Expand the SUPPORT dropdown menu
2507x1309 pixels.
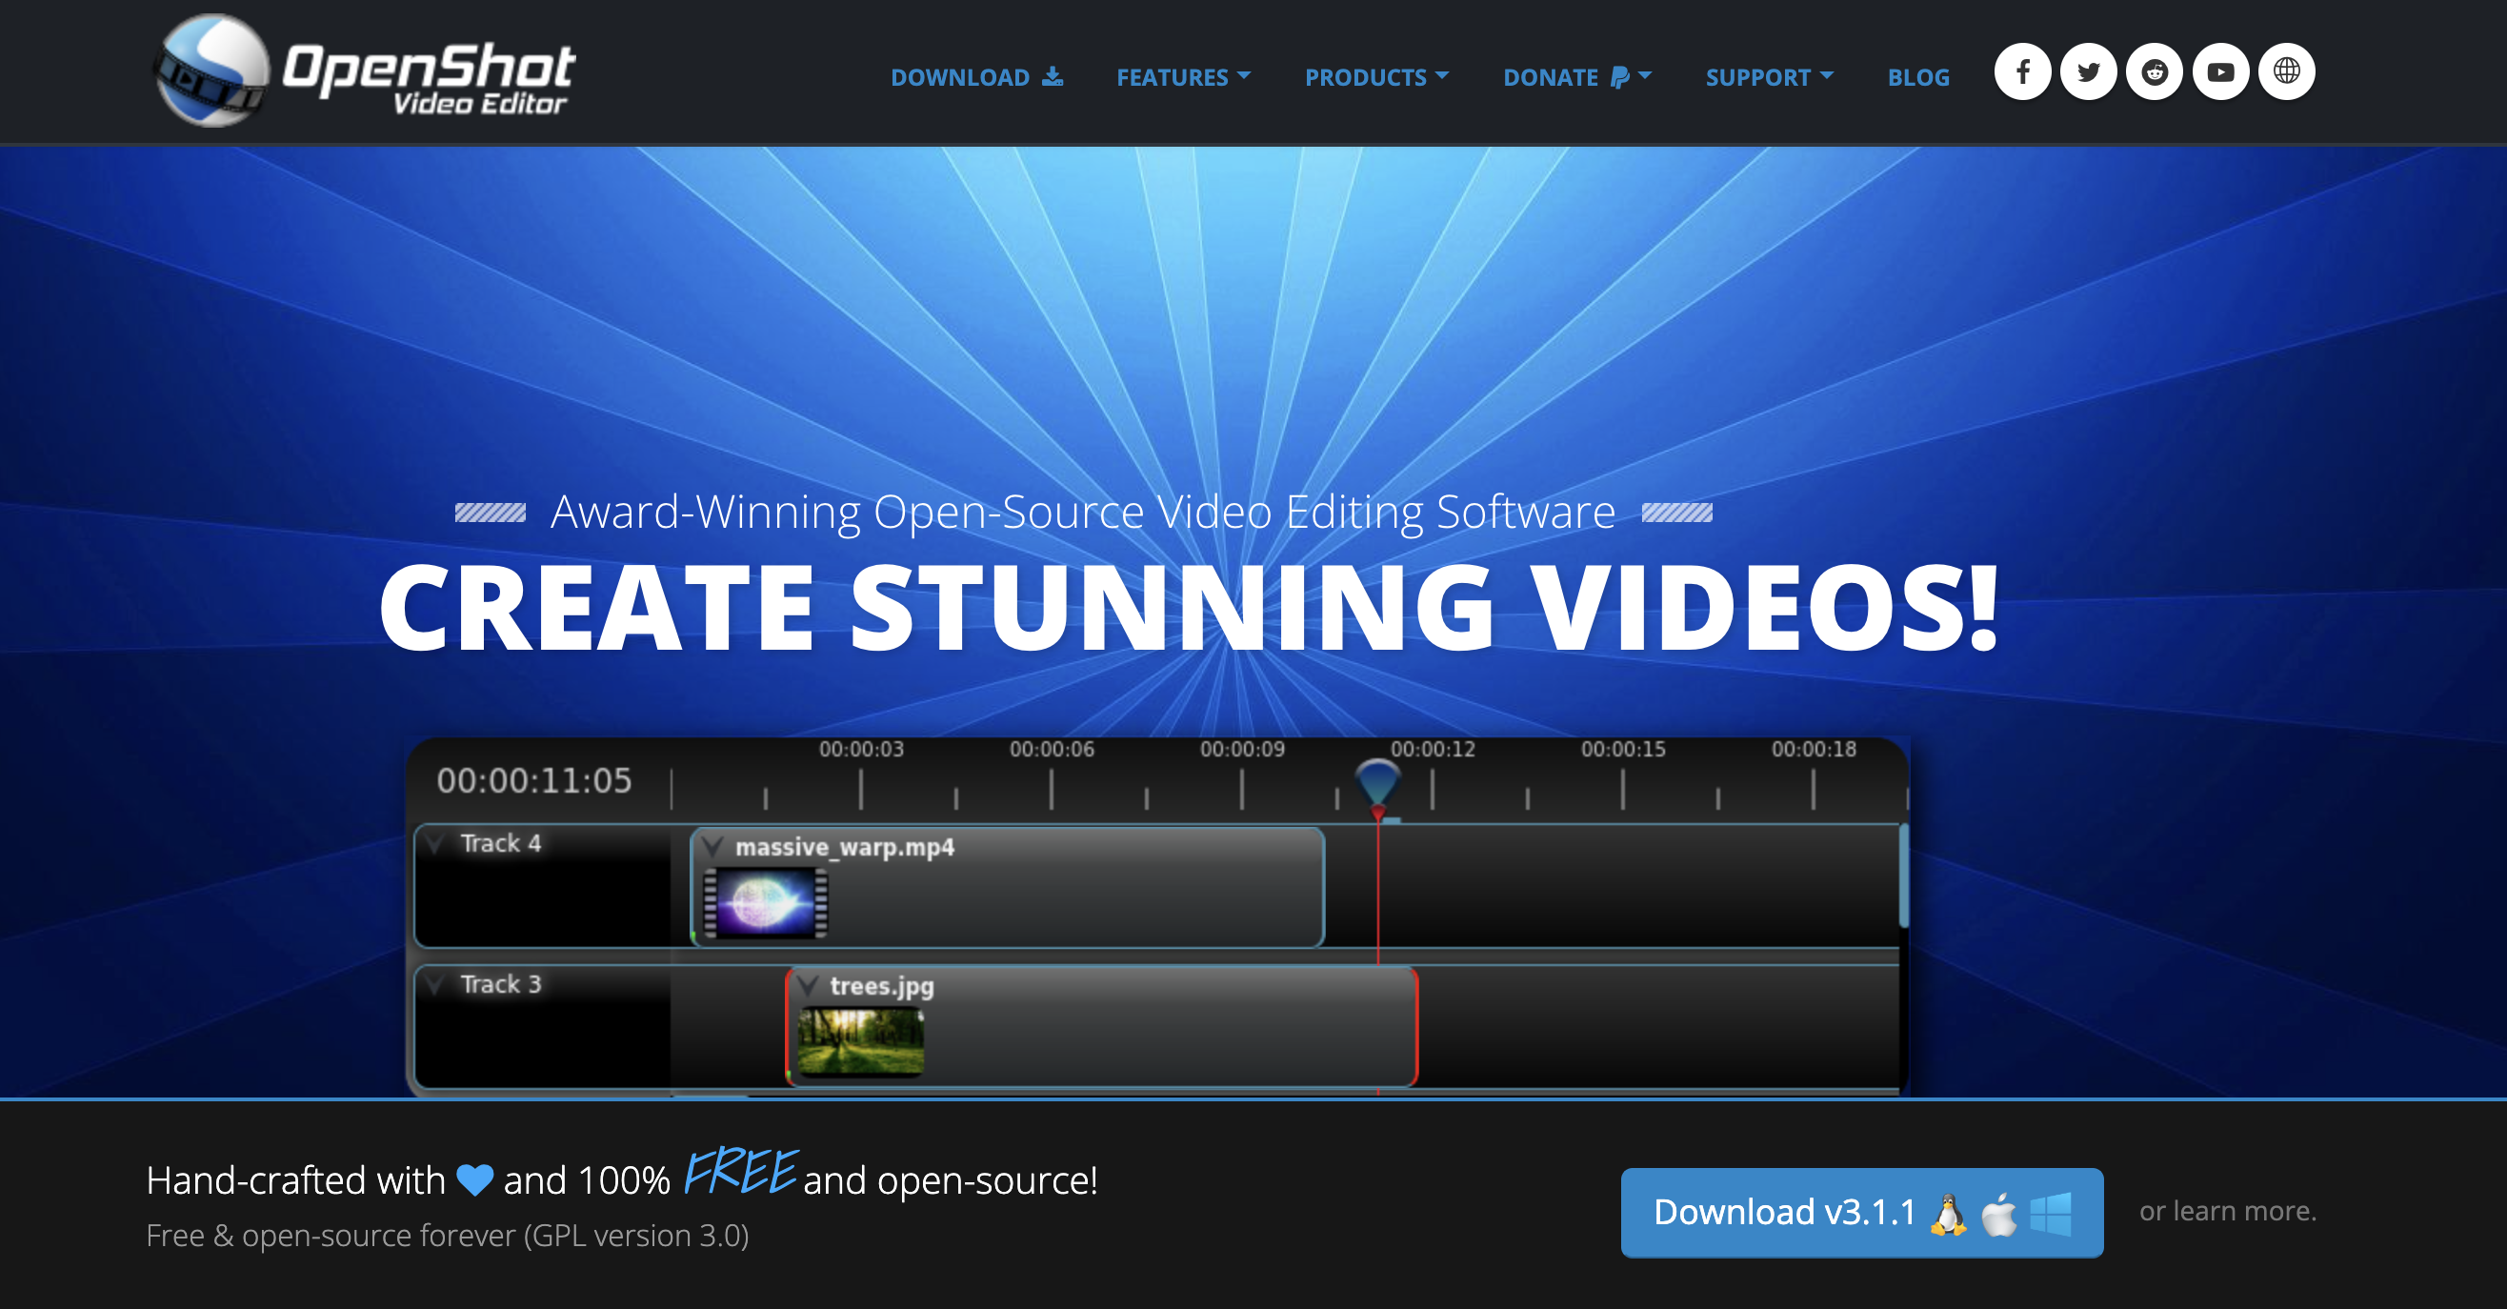1768,77
